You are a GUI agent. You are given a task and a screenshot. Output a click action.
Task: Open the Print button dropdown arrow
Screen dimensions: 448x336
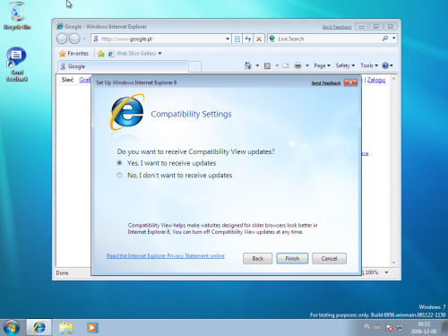coord(307,65)
